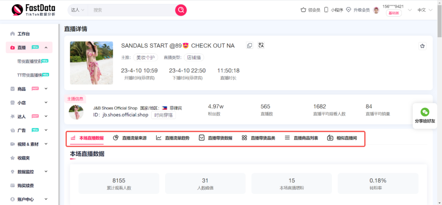The image size is (442, 205).
Task: Select the 直播流量趋势 tab
Action: click(x=173, y=138)
